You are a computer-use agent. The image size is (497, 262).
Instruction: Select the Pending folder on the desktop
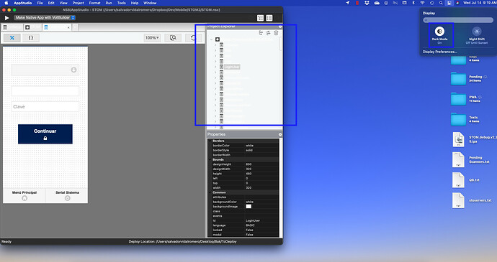(x=458, y=79)
